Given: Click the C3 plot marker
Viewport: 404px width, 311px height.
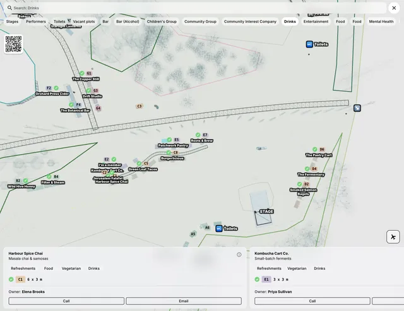Looking at the screenshot, I should pyautogui.click(x=140, y=106).
